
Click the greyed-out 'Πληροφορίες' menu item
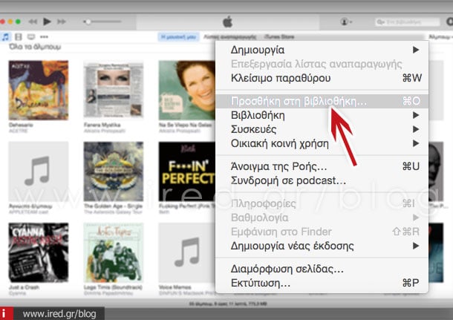click(x=322, y=203)
